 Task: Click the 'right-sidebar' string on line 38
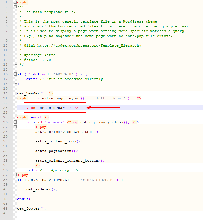(97, 180)
